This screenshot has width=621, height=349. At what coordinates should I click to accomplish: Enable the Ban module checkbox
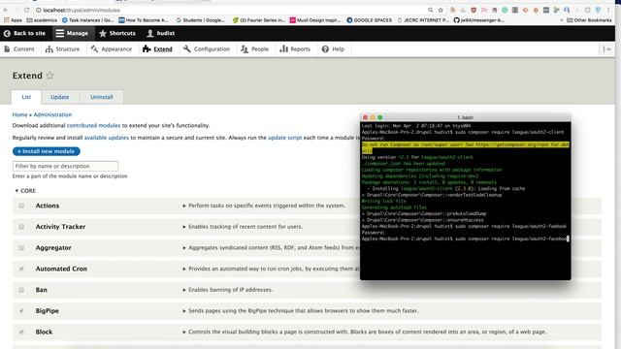click(x=21, y=290)
